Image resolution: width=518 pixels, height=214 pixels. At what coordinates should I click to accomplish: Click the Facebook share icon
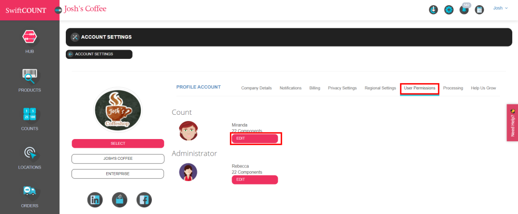(144, 200)
